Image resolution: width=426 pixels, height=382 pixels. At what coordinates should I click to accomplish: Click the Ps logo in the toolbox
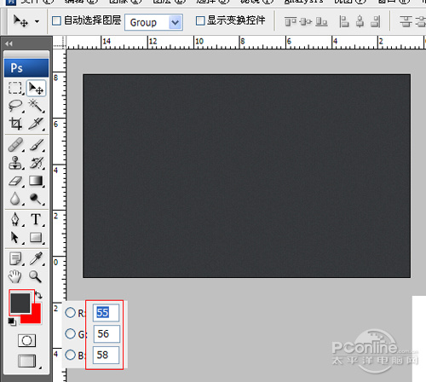[x=26, y=68]
